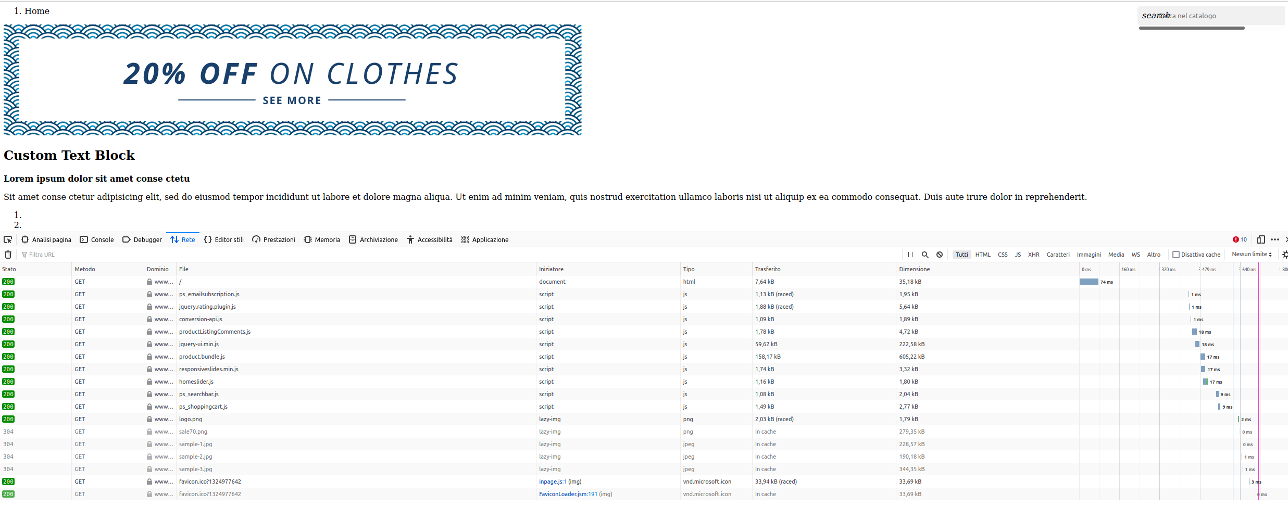Screen dimensions: 1288x532
Task: Enable Disattiva cache
Action: coord(1177,255)
